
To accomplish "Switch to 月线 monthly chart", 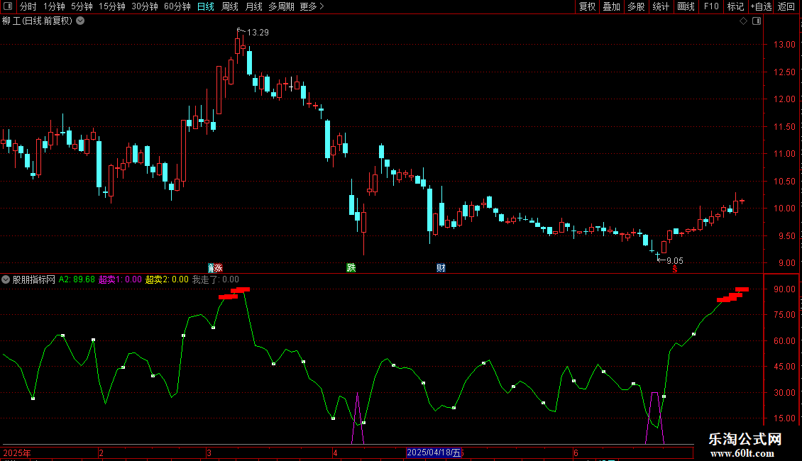I will pos(253,6).
